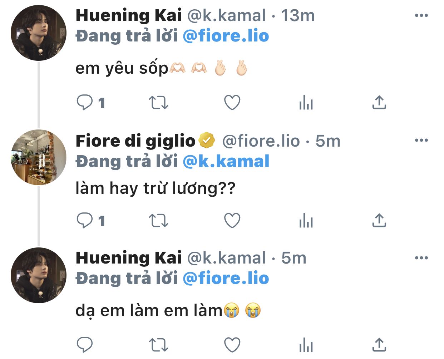Like the "dạ em làm em làm" tweet
Viewport: 444px width, 359px height.
click(x=232, y=345)
